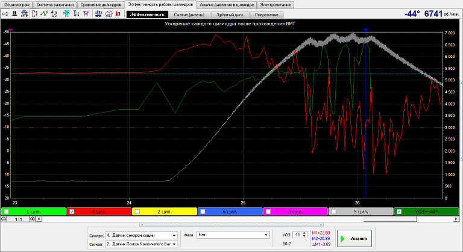The width and height of the screenshot is (463, 252).
Task: Increase the УОЗ value with up arrow
Action: pos(304,233)
